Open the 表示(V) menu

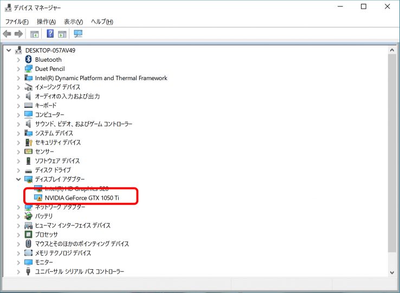coord(74,22)
